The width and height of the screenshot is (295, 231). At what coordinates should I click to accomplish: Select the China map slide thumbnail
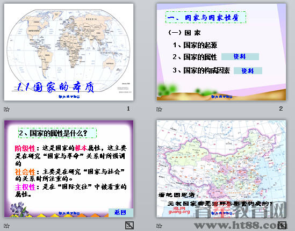[x=221, y=169]
